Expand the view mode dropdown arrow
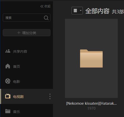Viewport: 124px width, 117px height. 81,11
